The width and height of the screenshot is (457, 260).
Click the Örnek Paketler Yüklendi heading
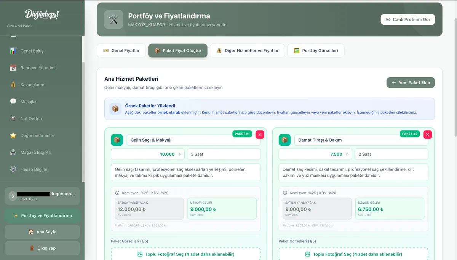pyautogui.click(x=150, y=106)
